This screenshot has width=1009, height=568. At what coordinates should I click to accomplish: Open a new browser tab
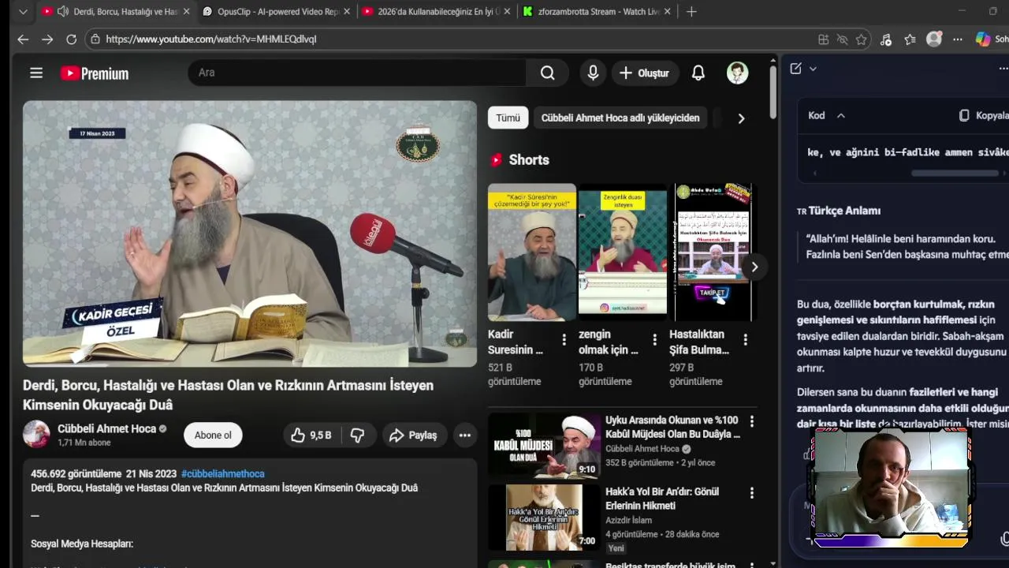691,12
